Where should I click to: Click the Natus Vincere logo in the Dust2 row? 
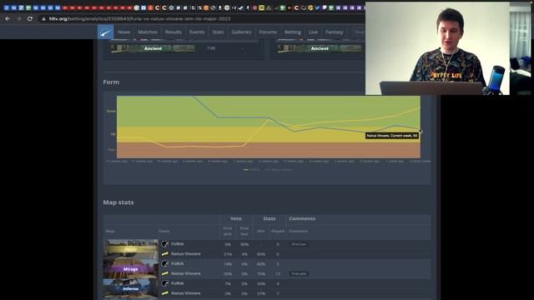pos(165,253)
